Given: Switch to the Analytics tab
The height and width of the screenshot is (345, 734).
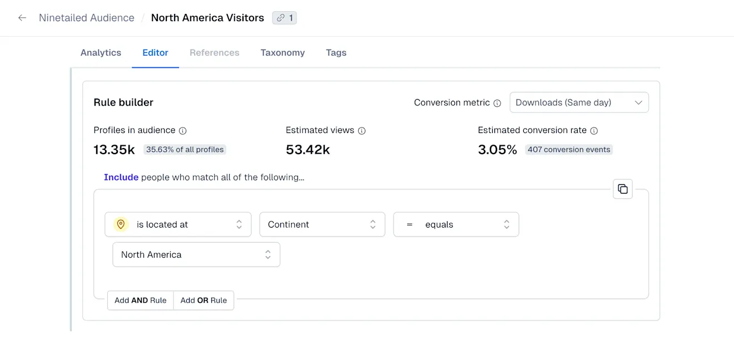Looking at the screenshot, I should (101, 52).
